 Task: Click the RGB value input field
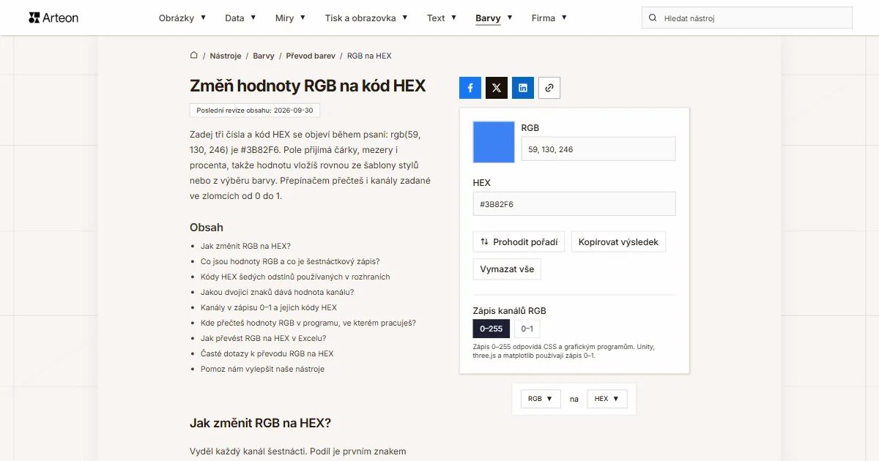598,149
